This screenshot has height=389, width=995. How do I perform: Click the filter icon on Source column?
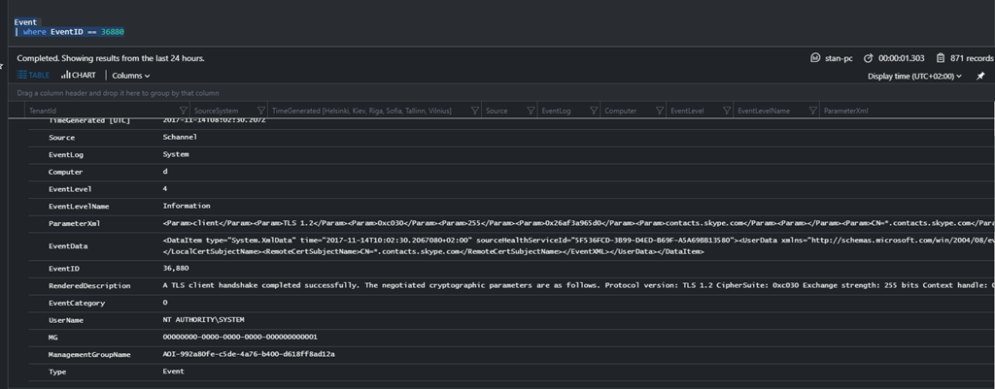(530, 112)
